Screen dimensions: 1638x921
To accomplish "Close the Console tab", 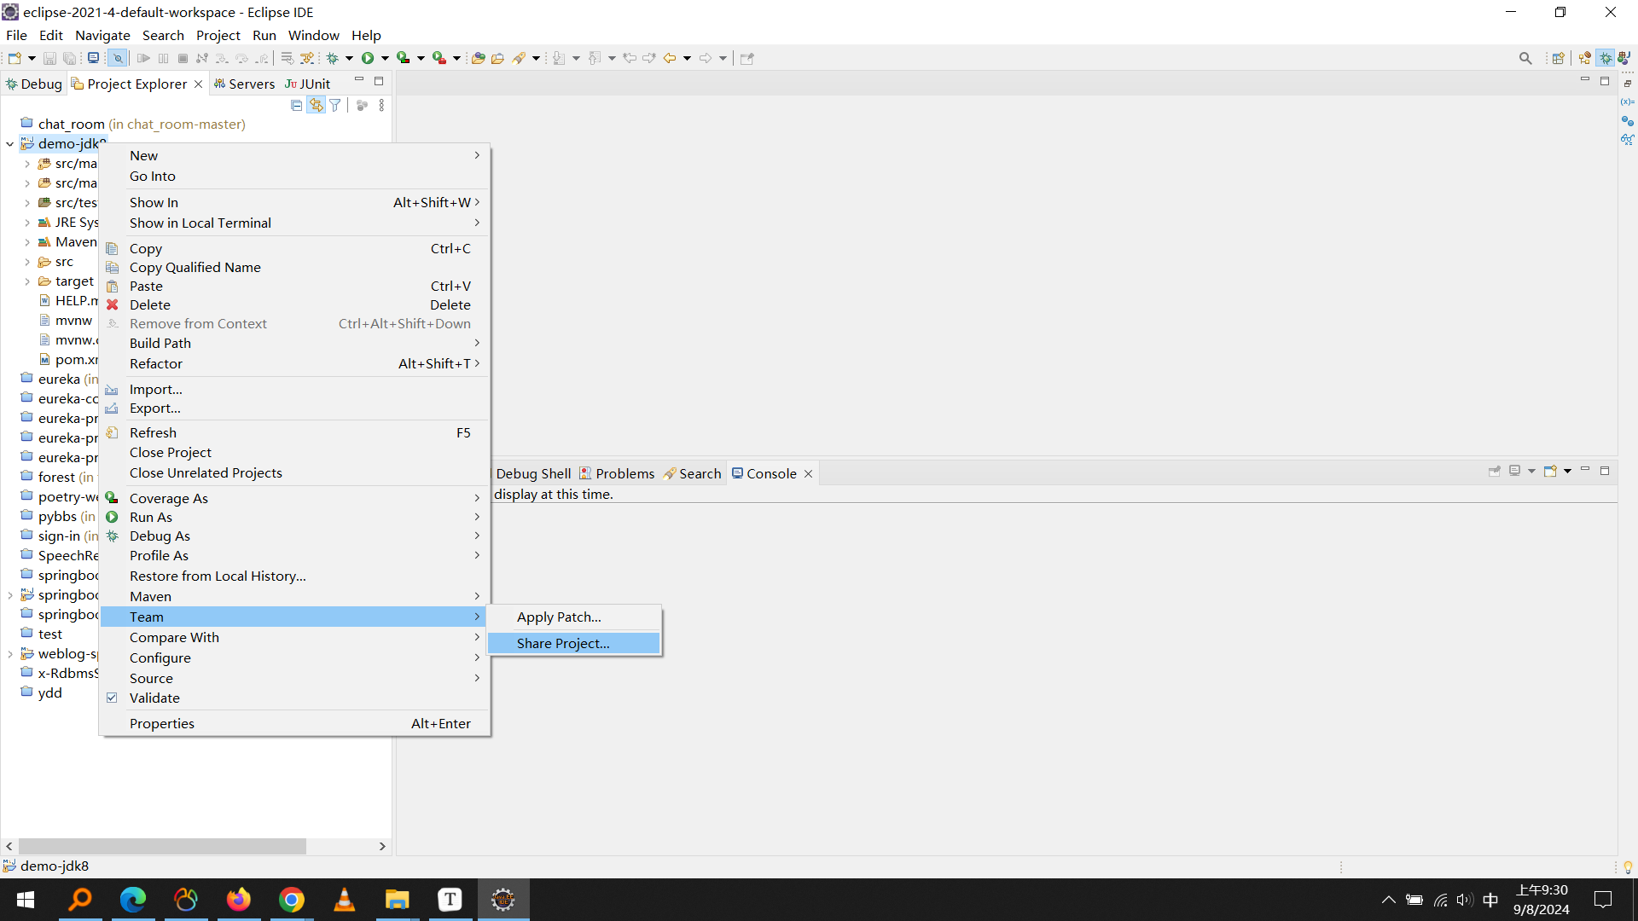I will 808,473.
